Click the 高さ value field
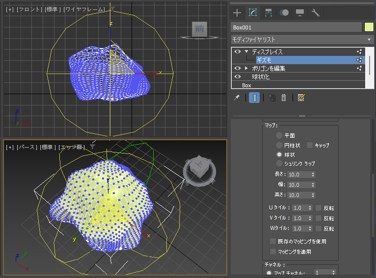 pos(299,195)
